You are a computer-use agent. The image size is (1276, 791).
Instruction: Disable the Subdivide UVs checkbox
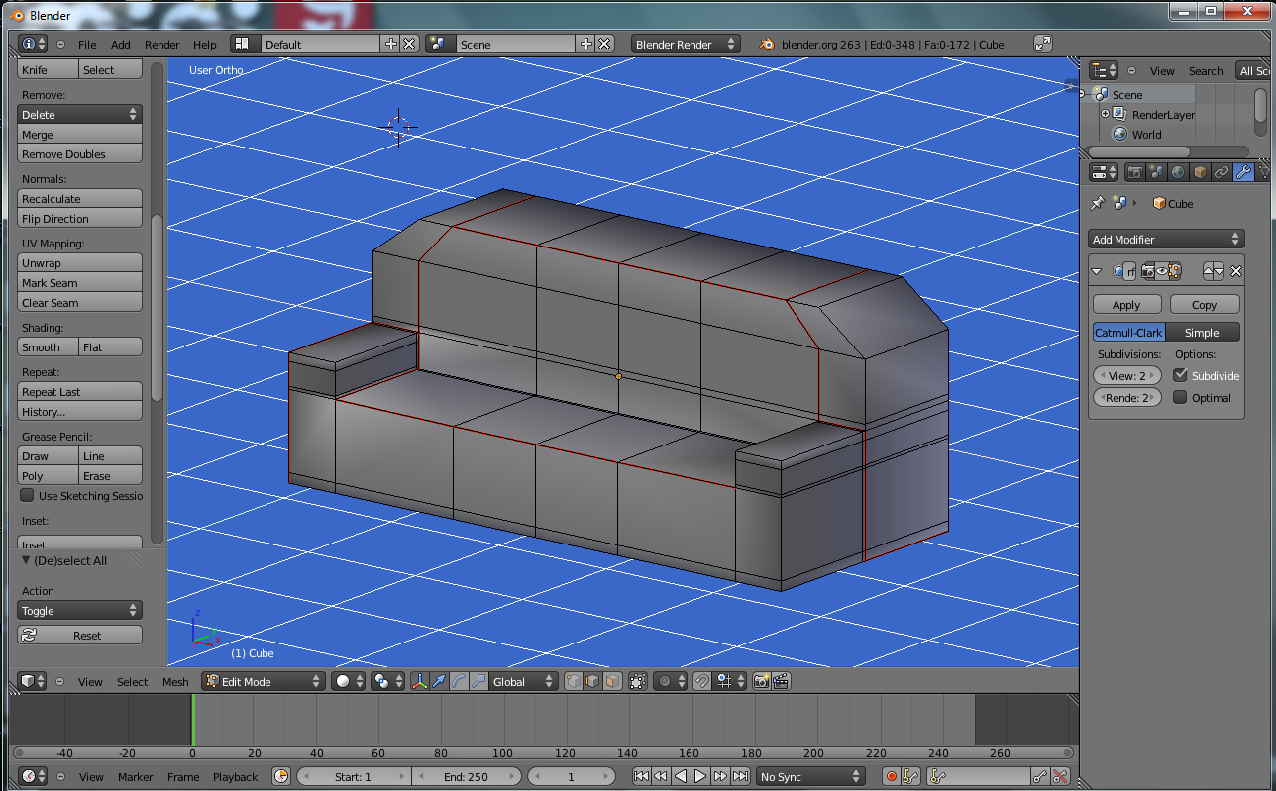(1180, 375)
